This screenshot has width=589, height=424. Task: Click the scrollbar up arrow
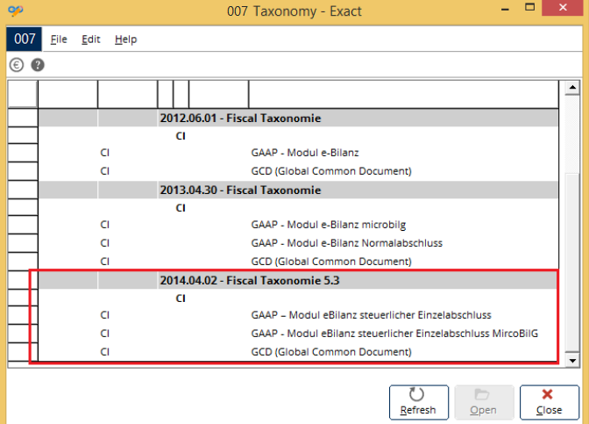(x=572, y=88)
